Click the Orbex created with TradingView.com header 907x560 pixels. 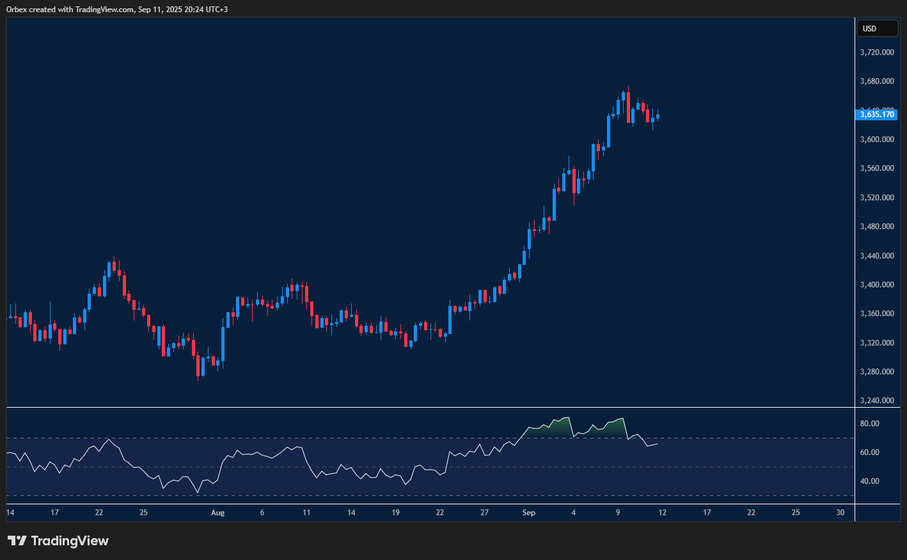tap(117, 9)
